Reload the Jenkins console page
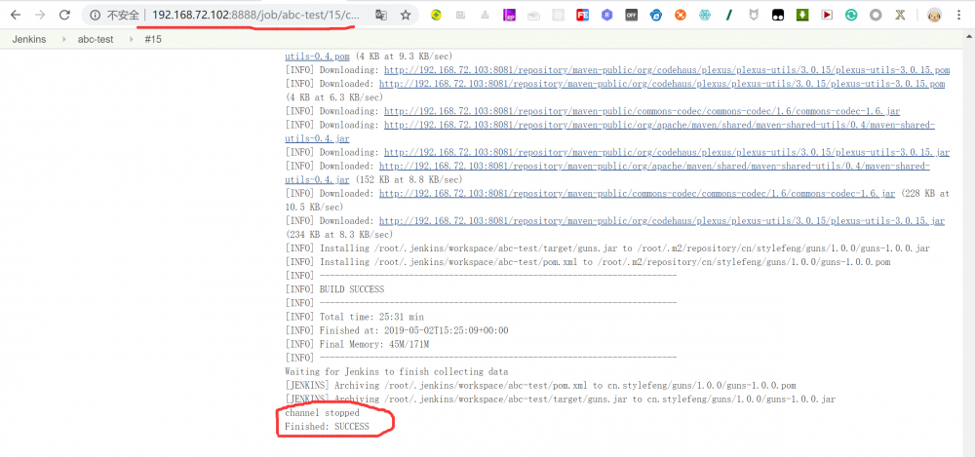The width and height of the screenshot is (975, 457). [x=64, y=15]
